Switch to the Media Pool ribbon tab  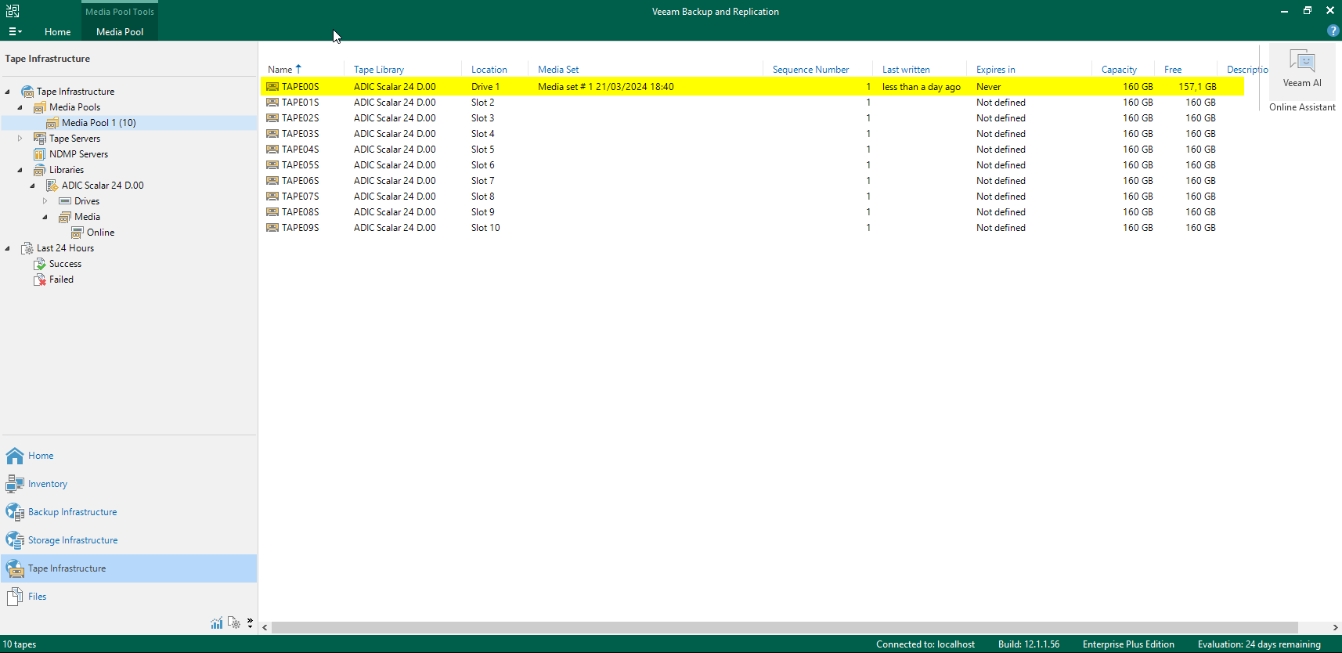coord(120,32)
